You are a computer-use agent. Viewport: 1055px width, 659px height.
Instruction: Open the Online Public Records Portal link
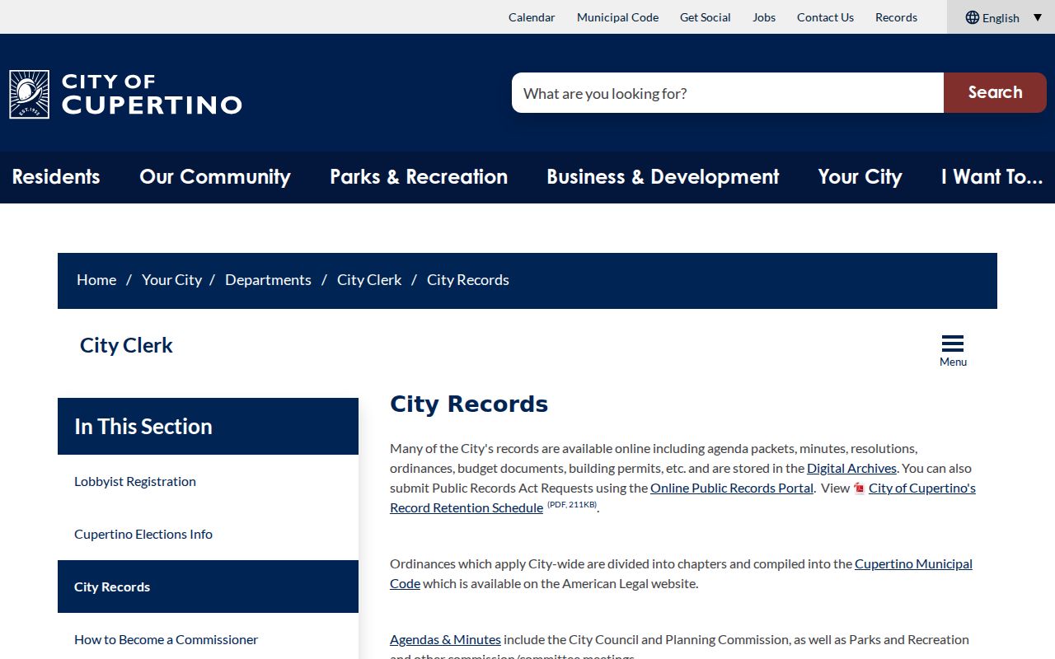pos(732,488)
